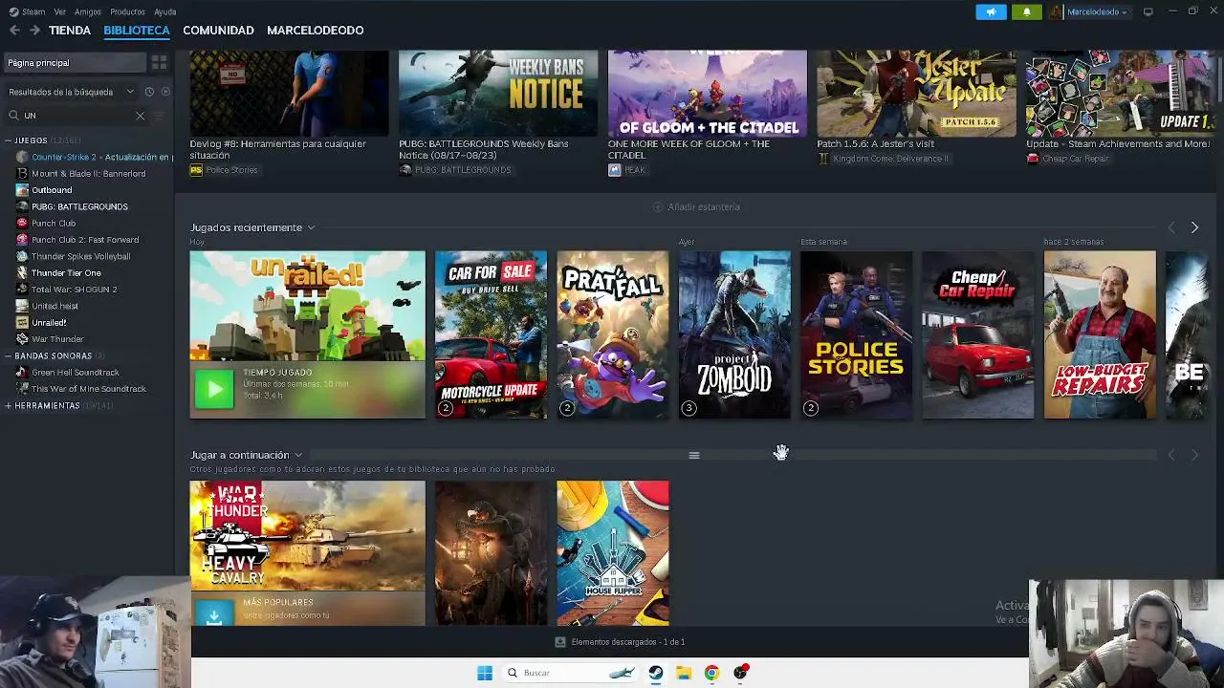Select Mount & Blade II: Bannerlord

pyautogui.click(x=88, y=174)
